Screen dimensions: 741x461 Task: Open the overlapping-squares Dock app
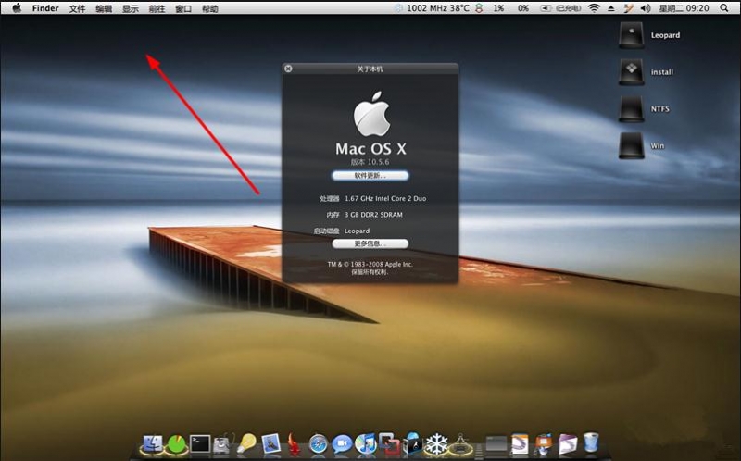pyautogui.click(x=389, y=444)
